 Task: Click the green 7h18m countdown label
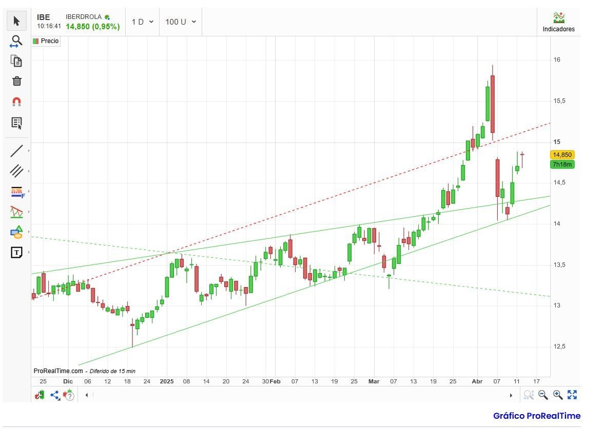562,165
